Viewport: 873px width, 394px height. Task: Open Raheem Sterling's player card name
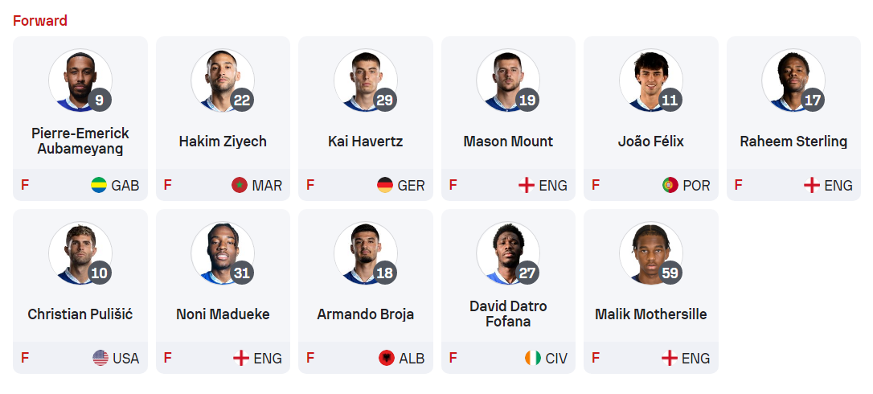point(793,142)
